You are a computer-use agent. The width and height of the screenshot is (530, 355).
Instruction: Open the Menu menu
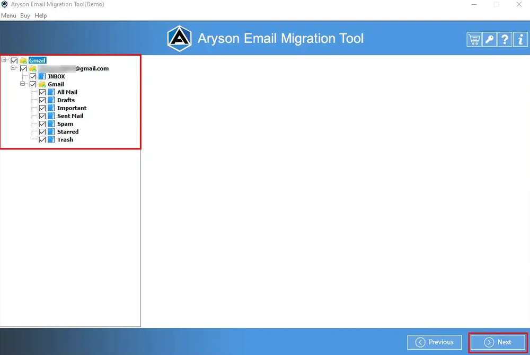[x=8, y=15]
